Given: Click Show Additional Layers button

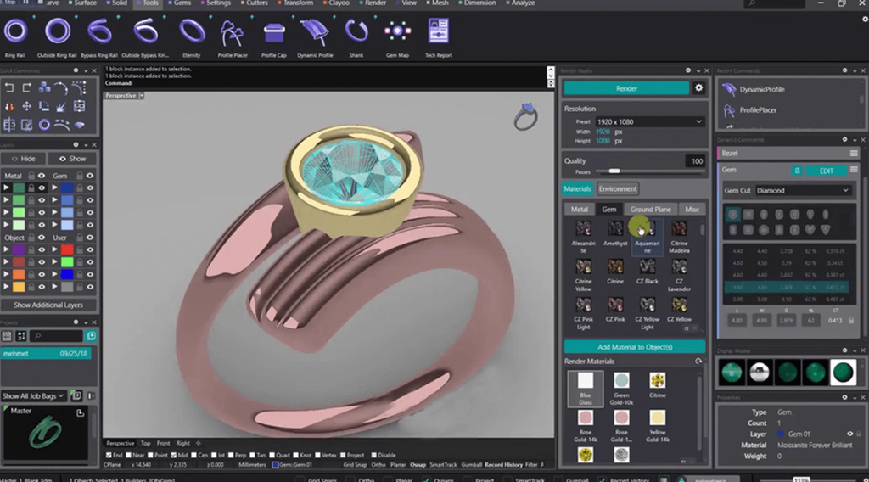Looking at the screenshot, I should click(x=48, y=305).
